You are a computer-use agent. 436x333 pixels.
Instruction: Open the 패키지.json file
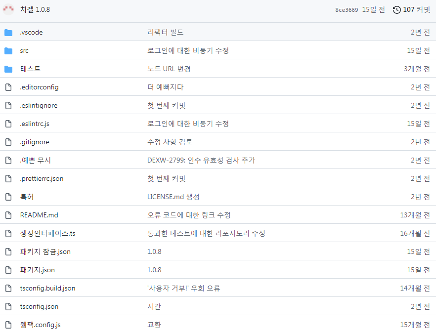pyautogui.click(x=38, y=270)
